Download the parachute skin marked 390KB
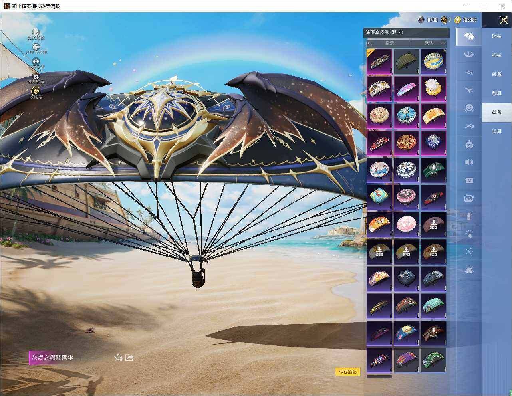Screen dimensions: 512x396 point(434,224)
